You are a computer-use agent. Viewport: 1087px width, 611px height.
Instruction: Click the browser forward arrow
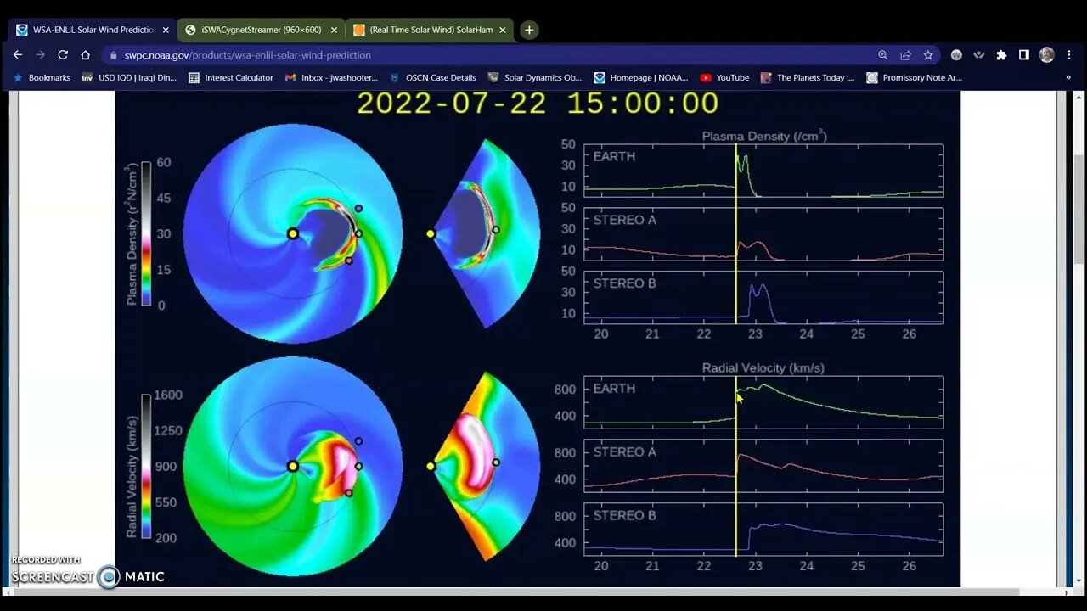40,54
